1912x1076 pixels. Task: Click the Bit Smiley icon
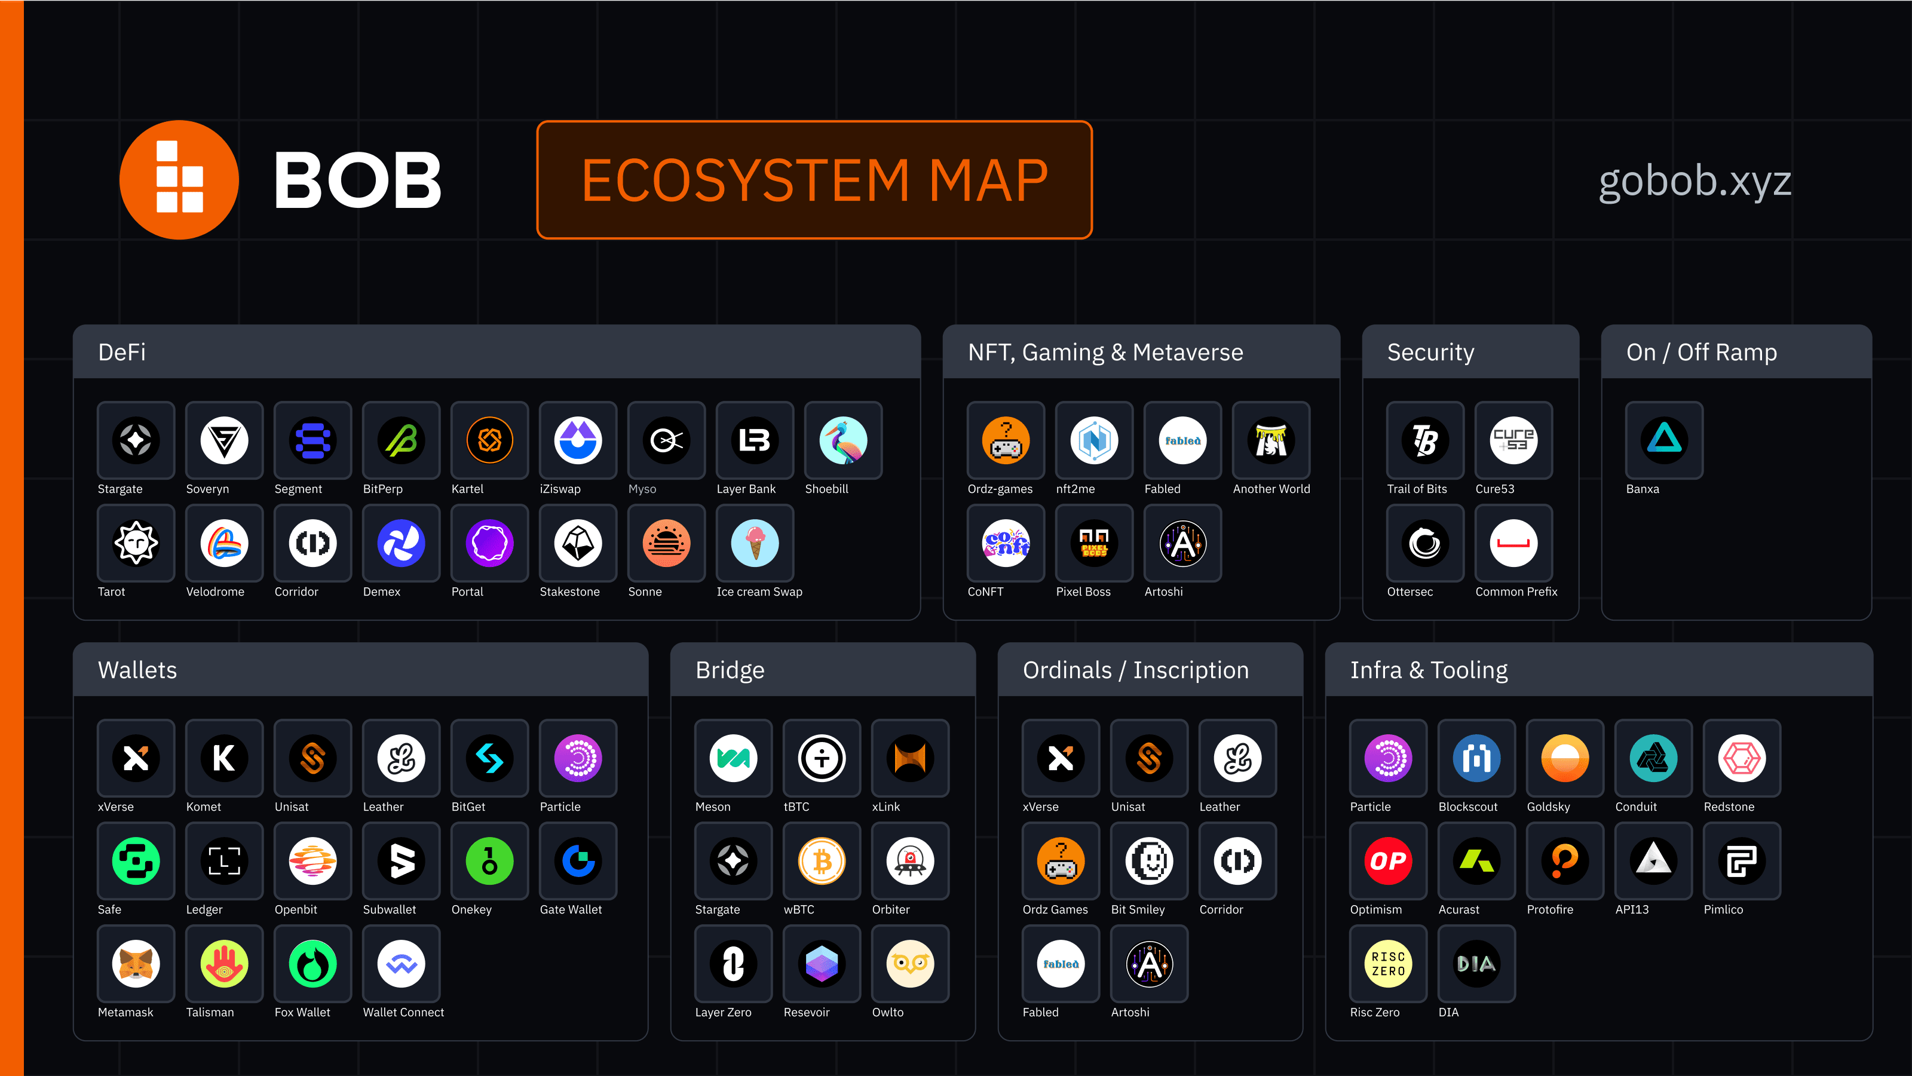click(x=1149, y=861)
